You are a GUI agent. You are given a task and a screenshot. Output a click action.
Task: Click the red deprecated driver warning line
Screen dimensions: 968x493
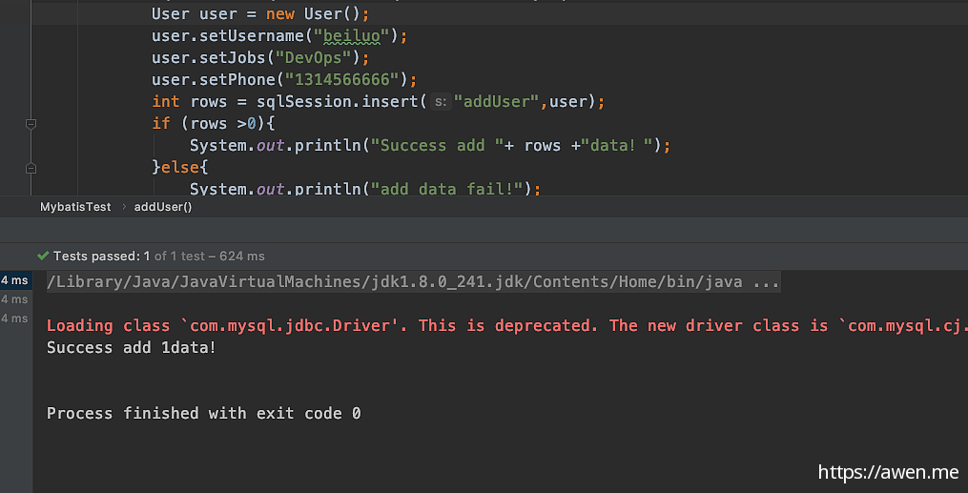pyautogui.click(x=506, y=326)
